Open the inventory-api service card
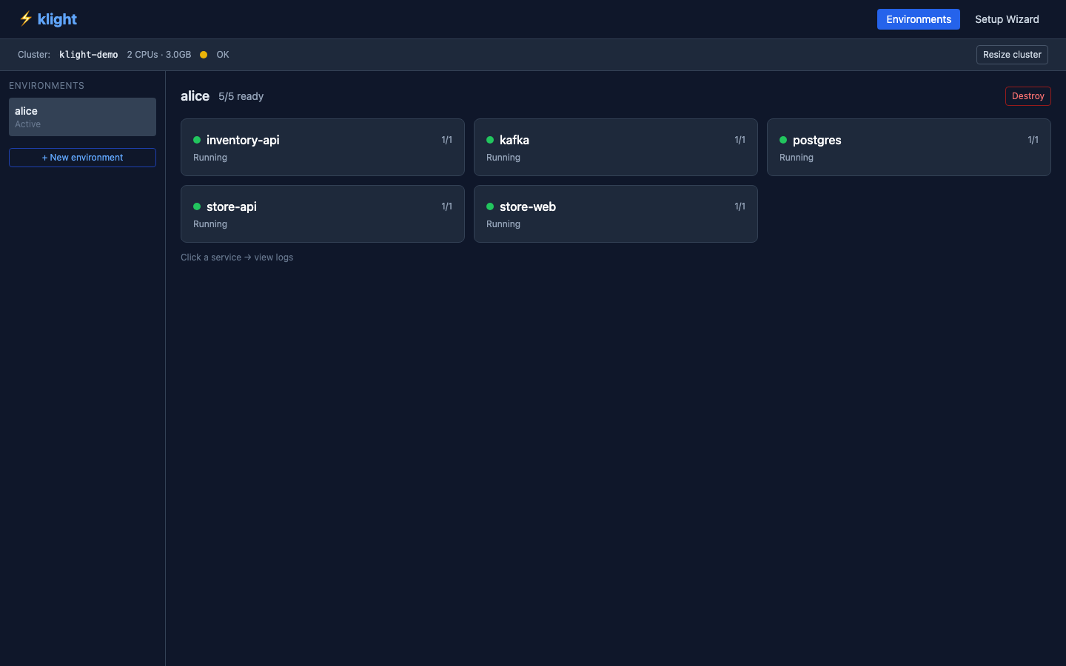1066x666 pixels. [323, 147]
